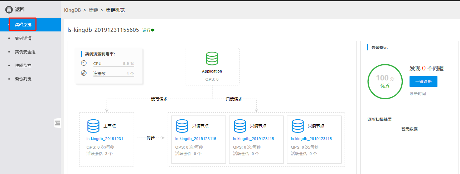
Task: Open the 备份列表 sidebar entry
Action: 23,79
